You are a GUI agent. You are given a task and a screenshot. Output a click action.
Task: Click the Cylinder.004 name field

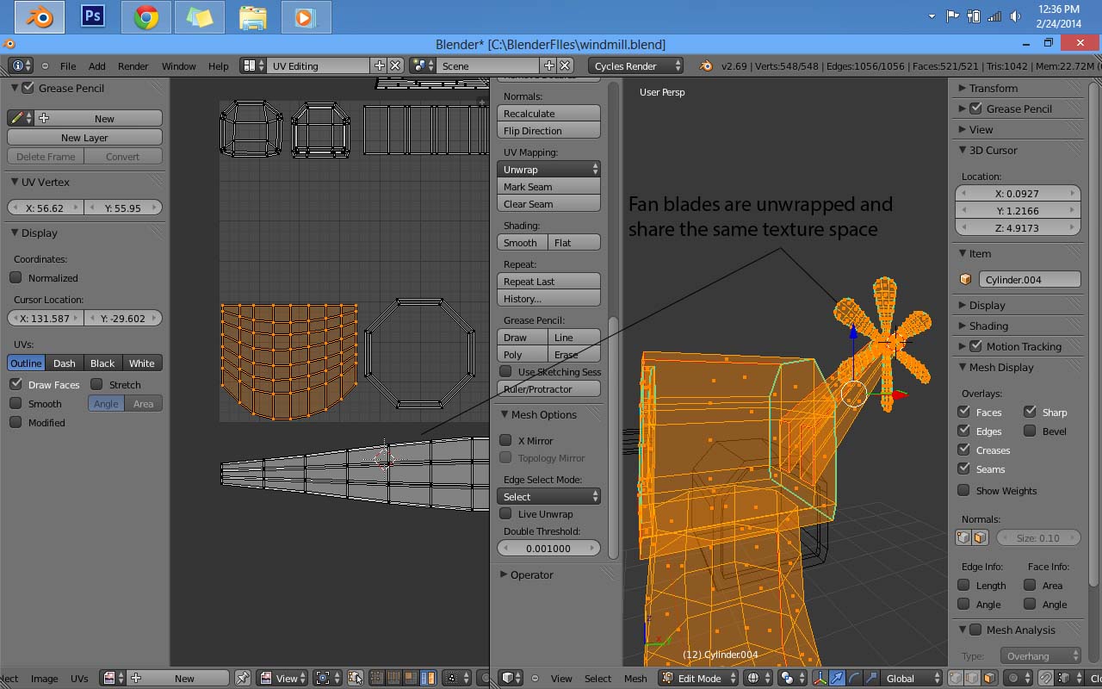[x=1029, y=279]
